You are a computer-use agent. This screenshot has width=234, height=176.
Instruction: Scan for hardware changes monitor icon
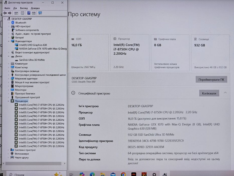point(40,13)
